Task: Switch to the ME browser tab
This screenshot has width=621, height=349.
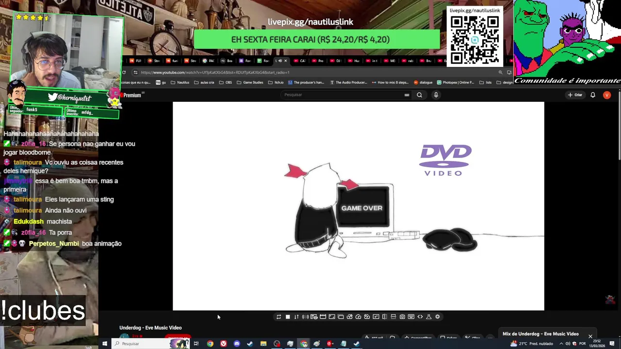Action: coord(390,61)
